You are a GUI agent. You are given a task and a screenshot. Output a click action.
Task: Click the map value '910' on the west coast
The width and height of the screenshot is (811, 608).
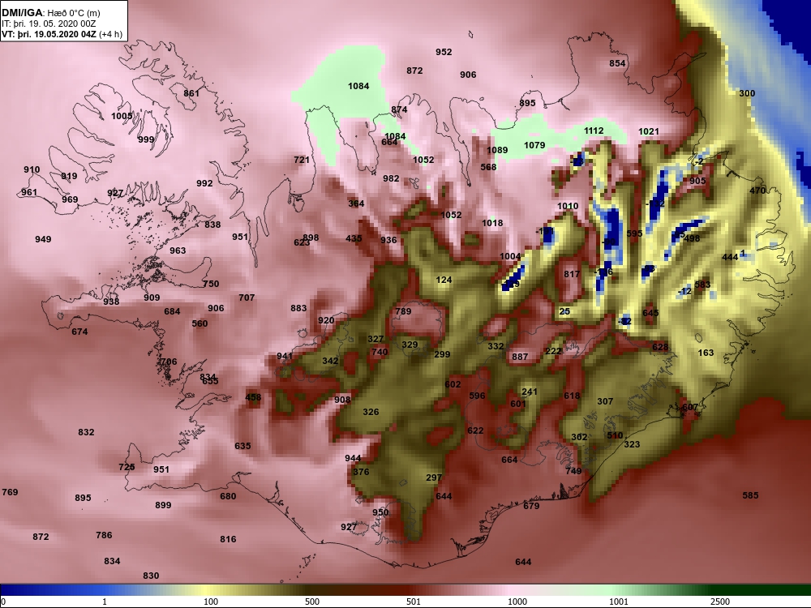(x=32, y=169)
